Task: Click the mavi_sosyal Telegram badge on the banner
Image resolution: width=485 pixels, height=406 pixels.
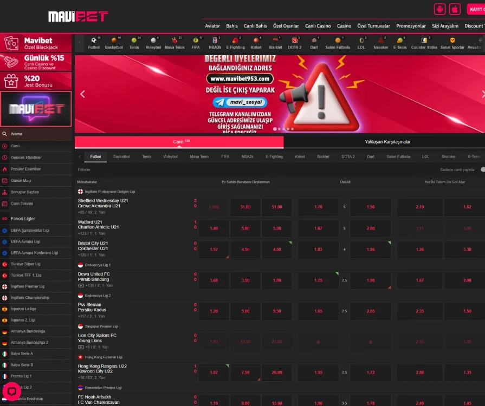Action: pos(240,102)
